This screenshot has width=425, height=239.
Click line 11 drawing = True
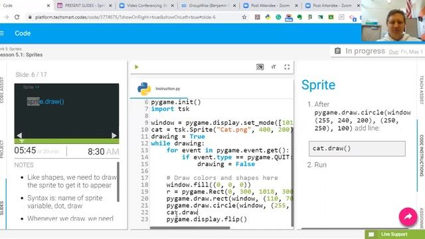(178, 136)
